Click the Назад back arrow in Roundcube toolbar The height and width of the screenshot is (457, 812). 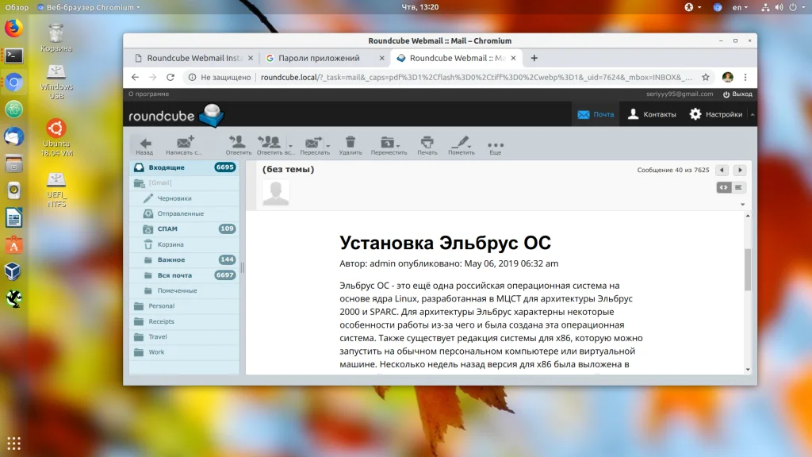tap(144, 146)
